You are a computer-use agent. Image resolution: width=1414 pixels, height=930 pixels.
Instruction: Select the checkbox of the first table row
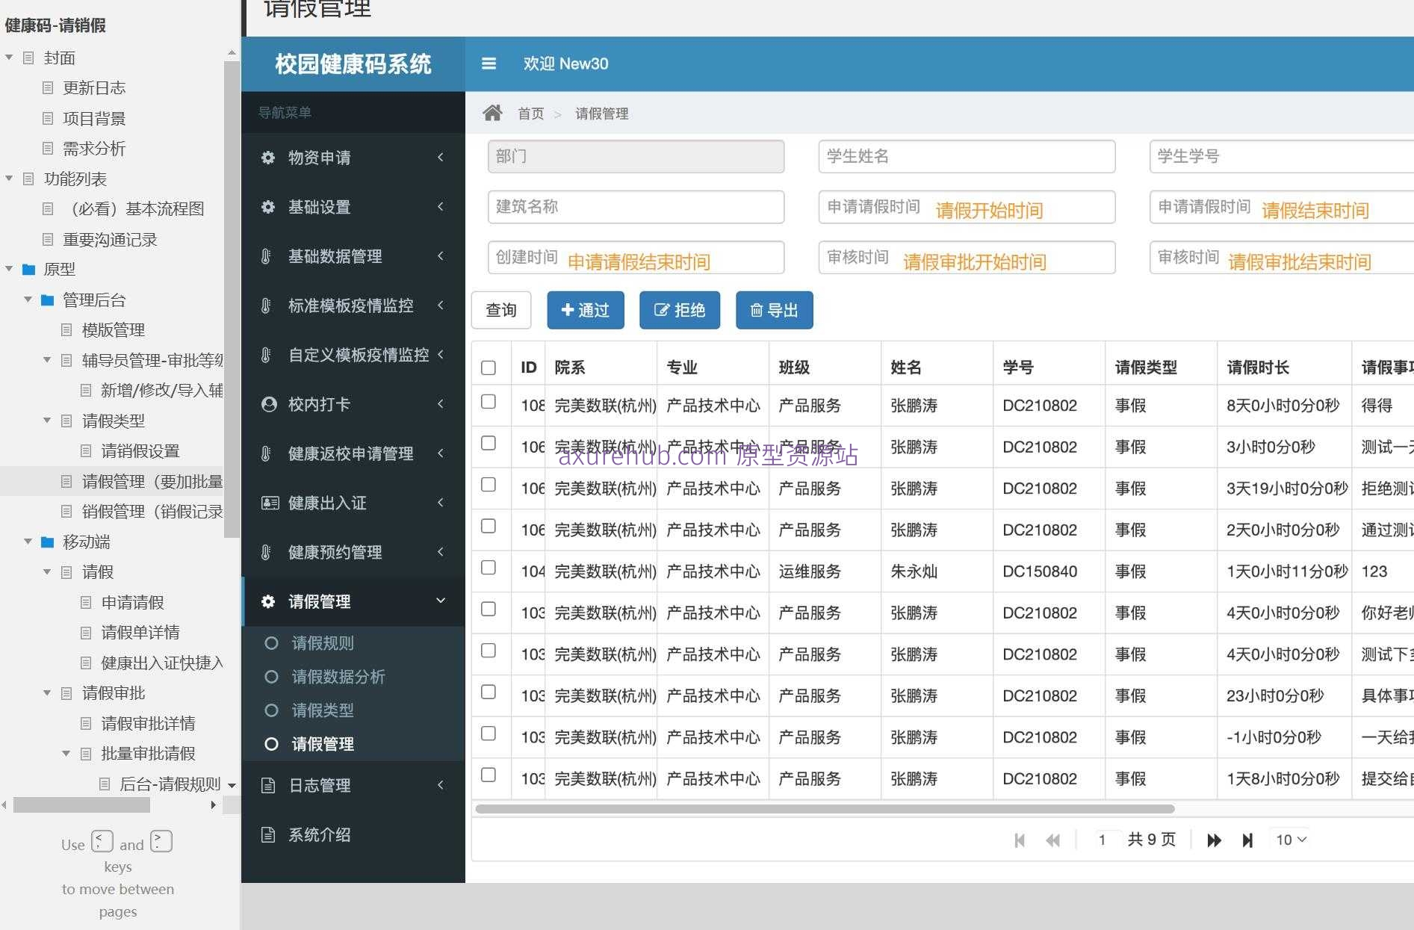489,401
